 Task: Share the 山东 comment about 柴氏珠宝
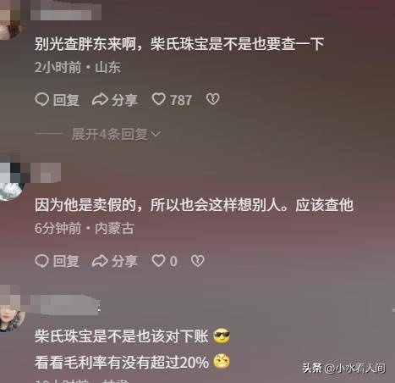[x=115, y=100]
